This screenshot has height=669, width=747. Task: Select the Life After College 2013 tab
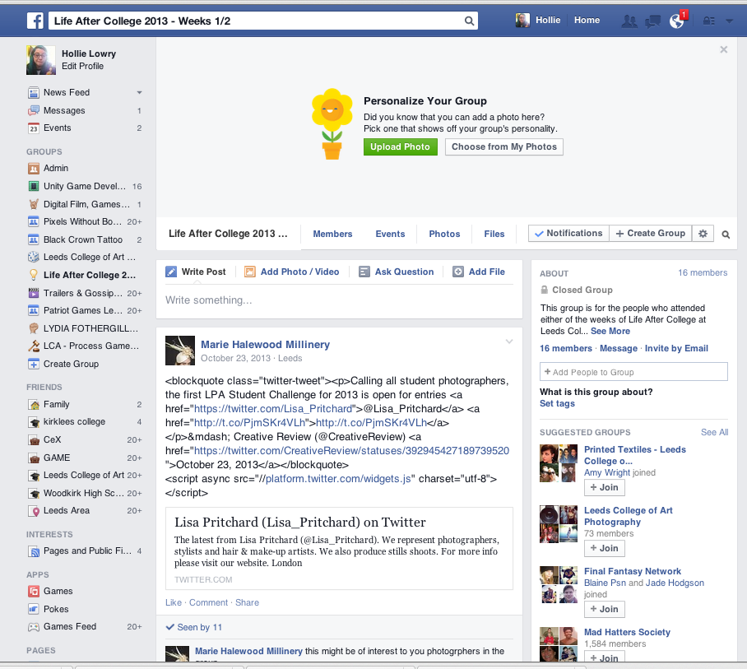click(228, 234)
